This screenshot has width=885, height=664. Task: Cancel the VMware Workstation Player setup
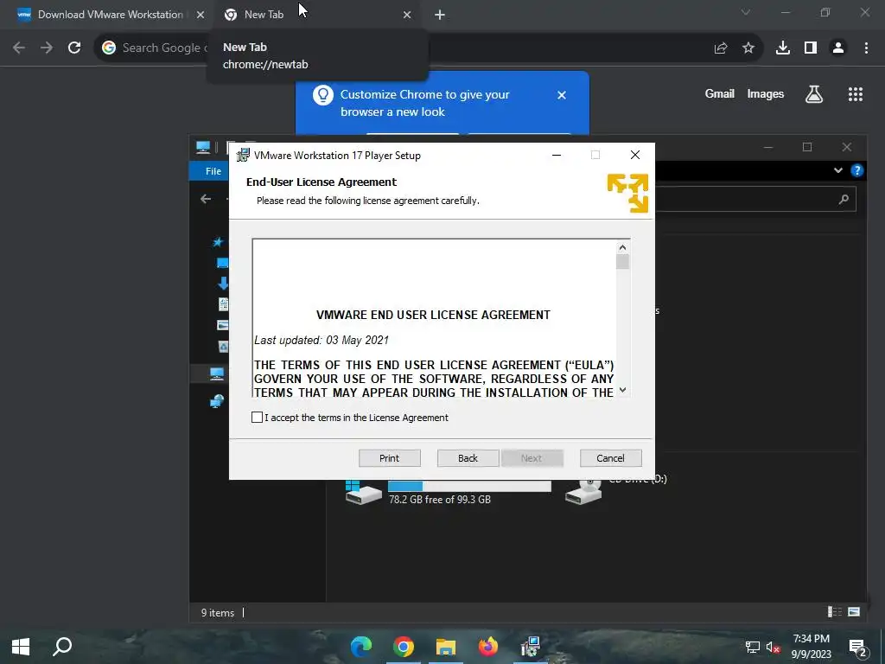[611, 458]
